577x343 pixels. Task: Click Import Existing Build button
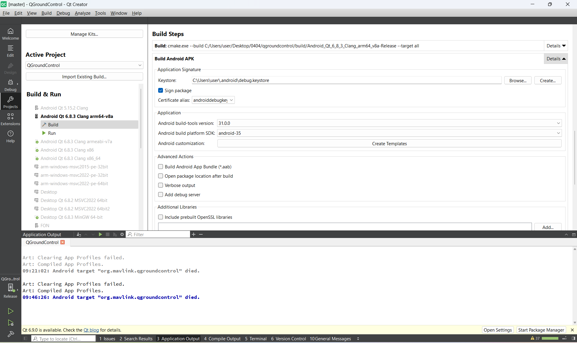(84, 77)
